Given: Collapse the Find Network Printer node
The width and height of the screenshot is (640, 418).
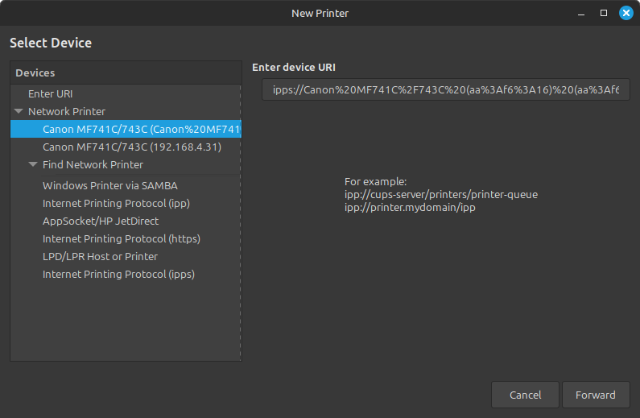Looking at the screenshot, I should tap(33, 164).
